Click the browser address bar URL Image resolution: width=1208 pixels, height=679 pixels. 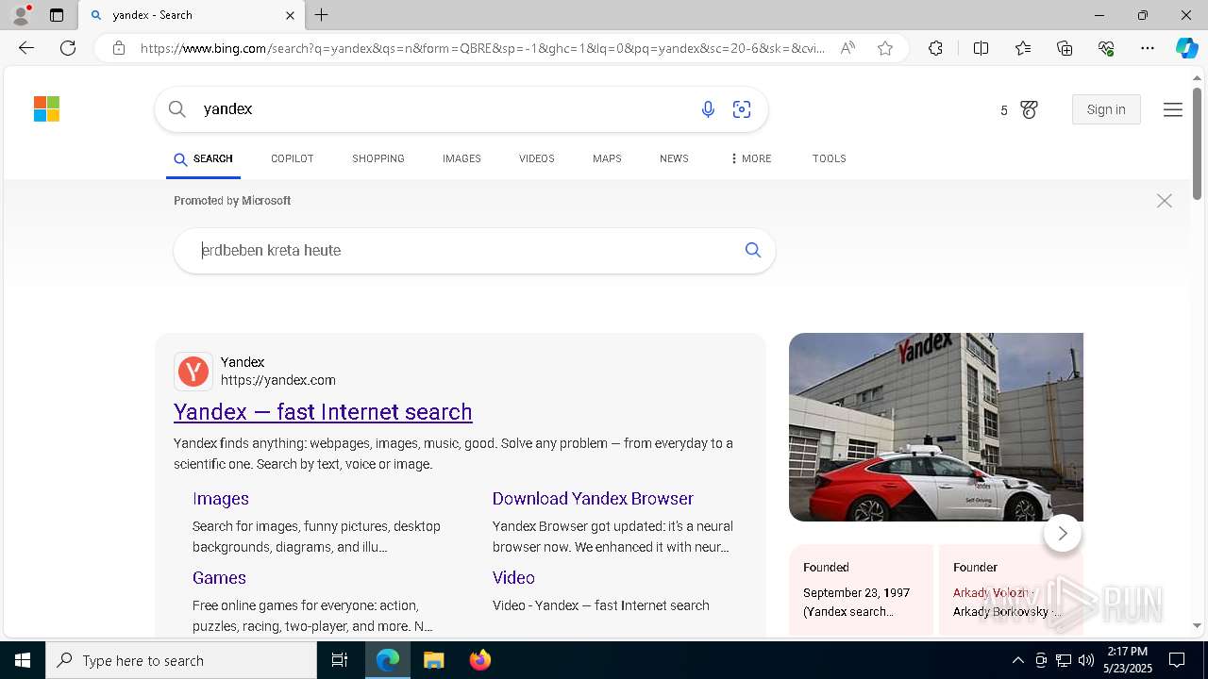pyautogui.click(x=482, y=48)
